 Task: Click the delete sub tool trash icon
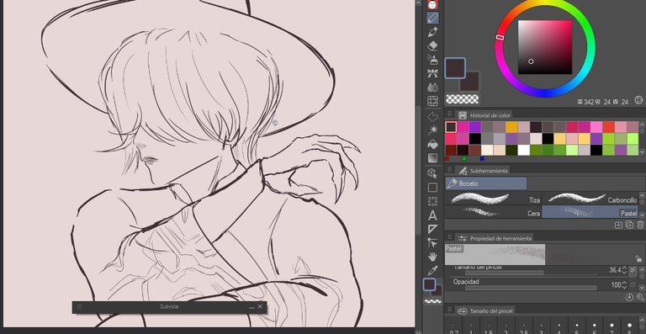[640, 225]
